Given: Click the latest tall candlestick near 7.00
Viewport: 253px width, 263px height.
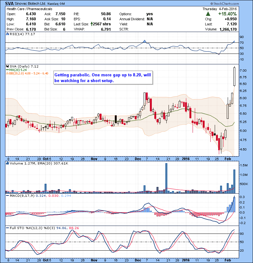Looking at the screenshot, I should (234, 77).
